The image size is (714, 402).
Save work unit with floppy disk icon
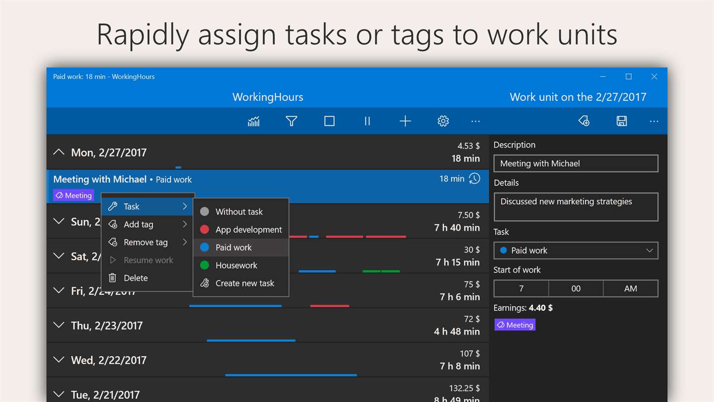622,121
